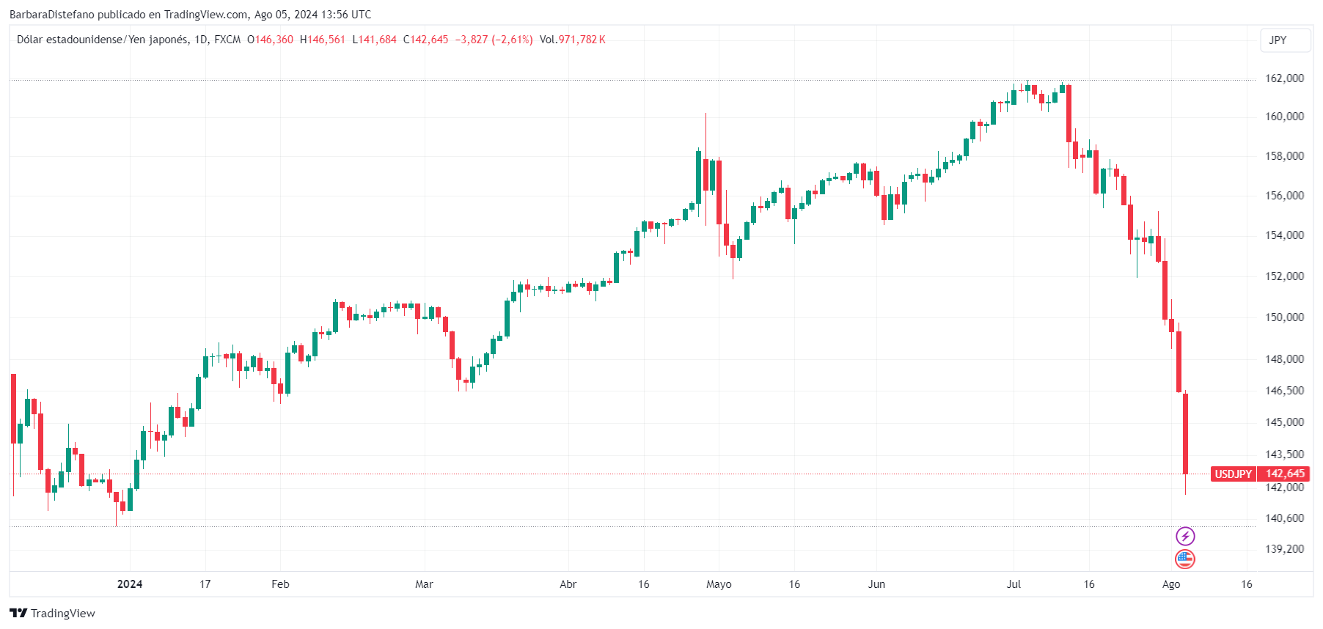Screen dimensions: 1323x629
Task: Click the 162,000 price axis label
Action: pyautogui.click(x=1285, y=78)
